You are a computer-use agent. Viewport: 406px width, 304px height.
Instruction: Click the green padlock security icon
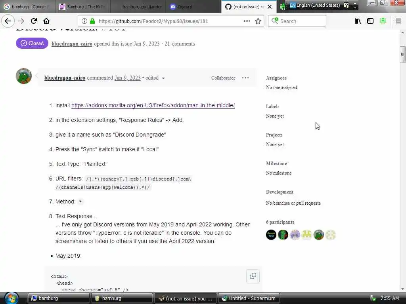click(92, 21)
